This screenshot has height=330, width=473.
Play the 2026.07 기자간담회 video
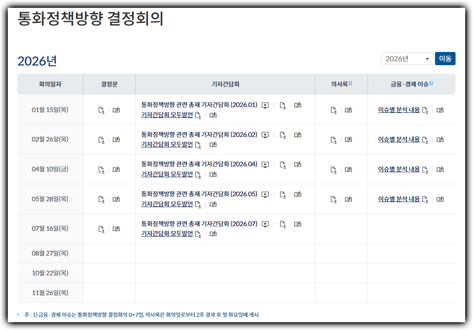[x=265, y=224]
